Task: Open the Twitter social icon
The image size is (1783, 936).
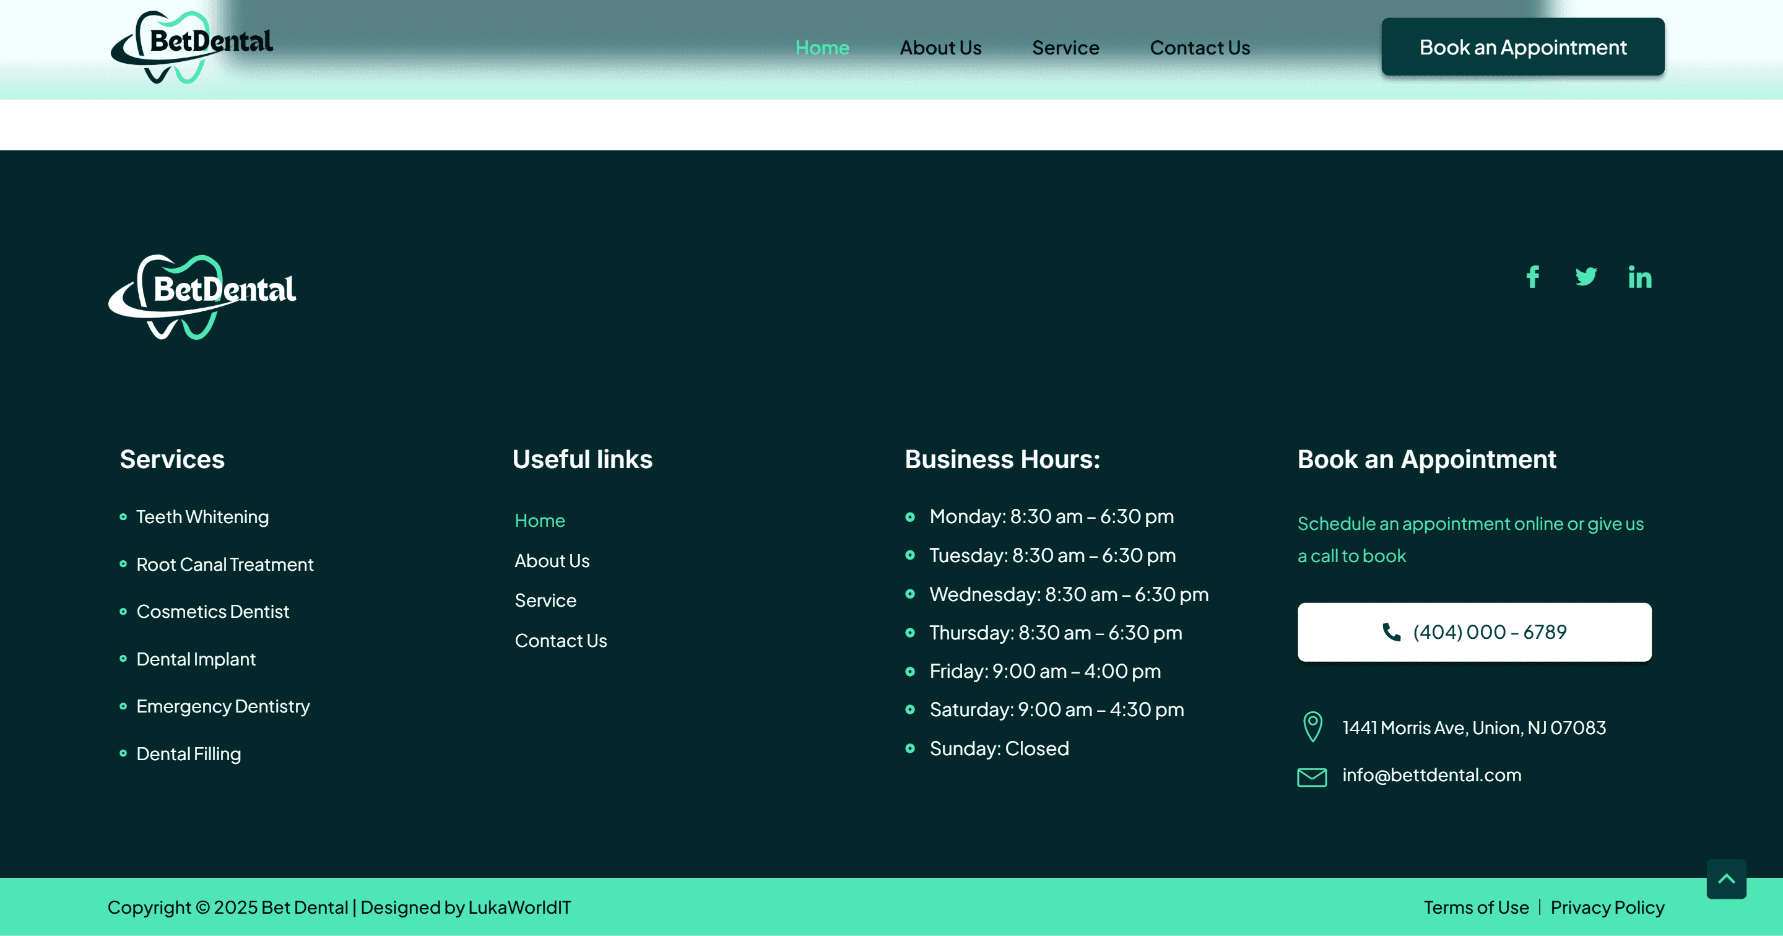Action: click(1586, 277)
